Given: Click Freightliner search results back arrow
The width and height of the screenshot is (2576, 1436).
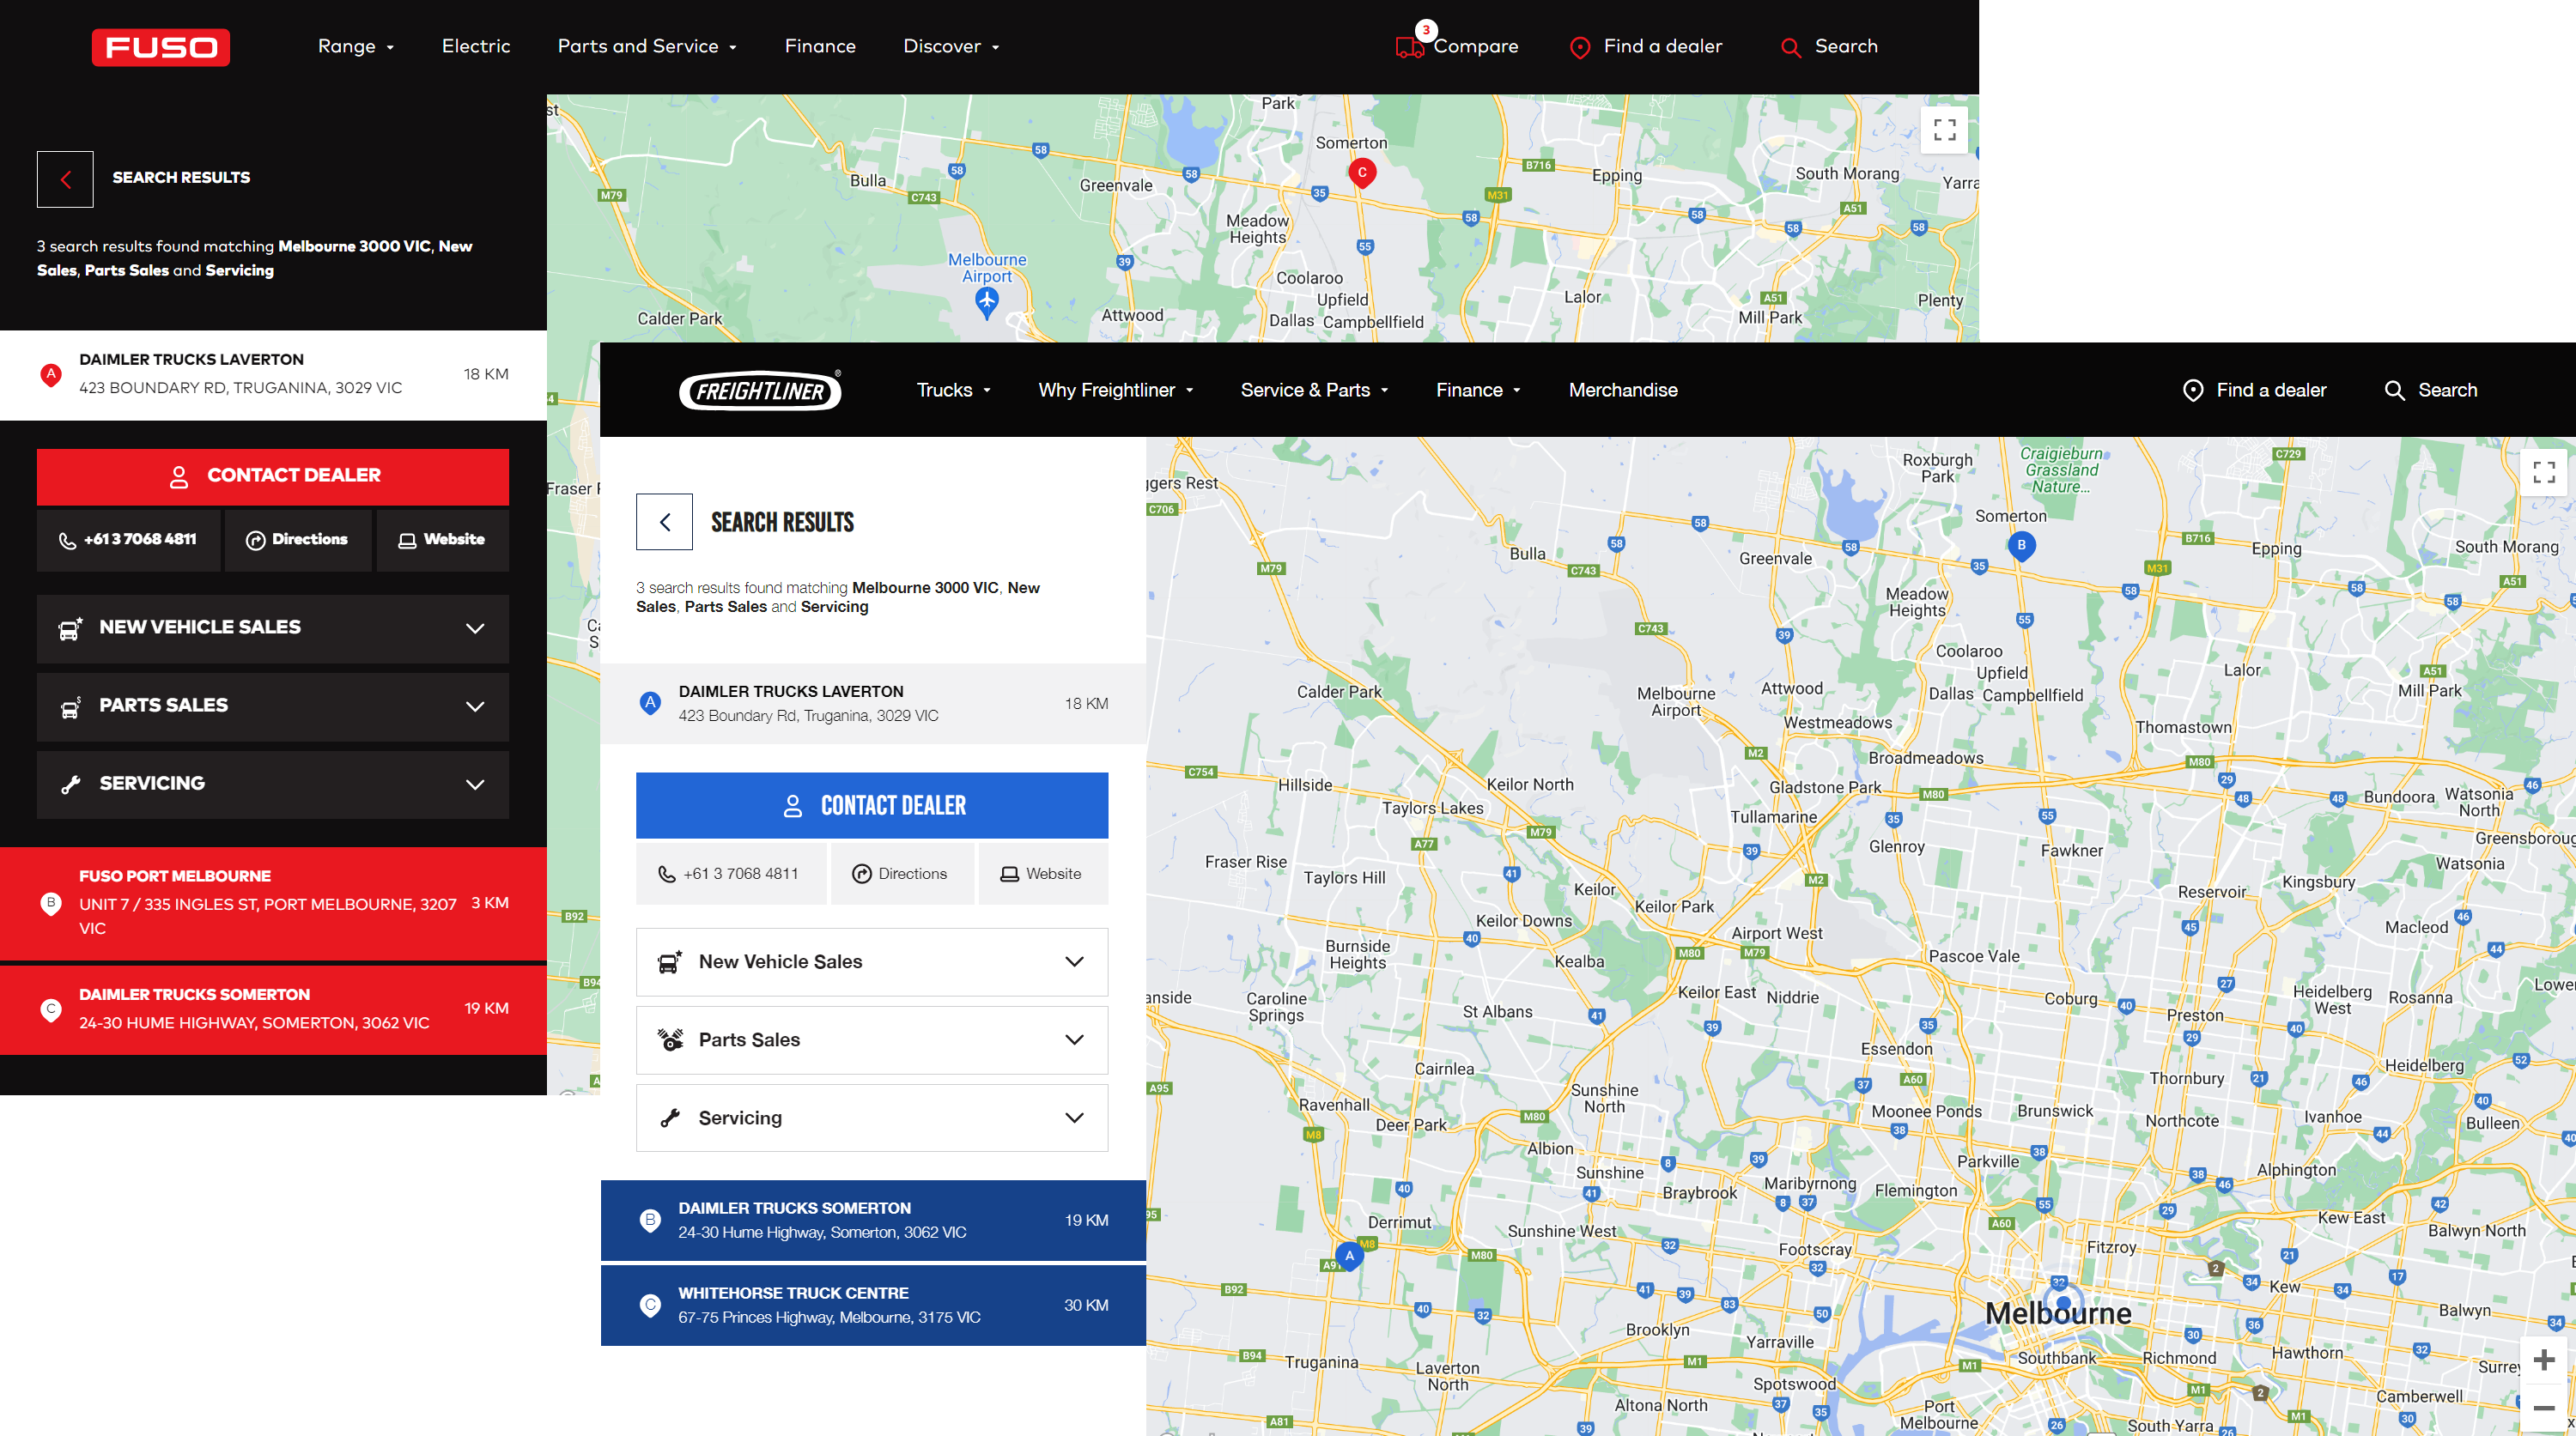Looking at the screenshot, I should (x=664, y=522).
